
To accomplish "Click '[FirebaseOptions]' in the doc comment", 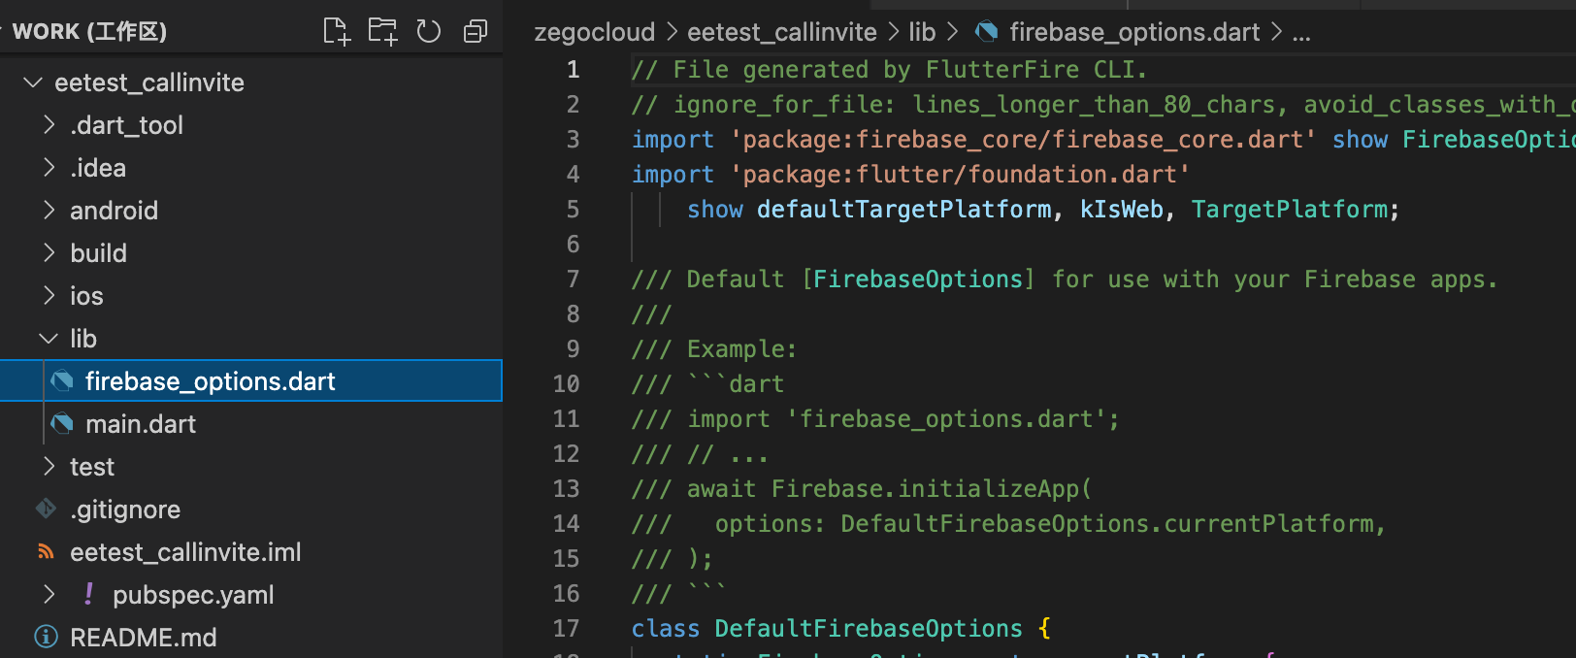I will [x=918, y=280].
